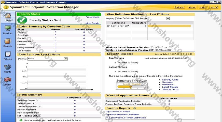Click the Refresh link
The image size is (222, 122).
pyautogui.click(x=179, y=7)
